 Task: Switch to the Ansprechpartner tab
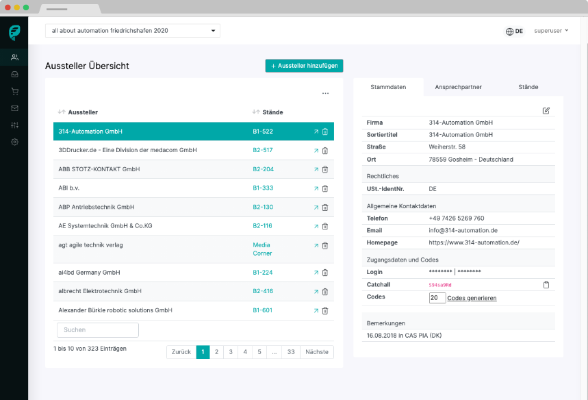click(x=458, y=87)
